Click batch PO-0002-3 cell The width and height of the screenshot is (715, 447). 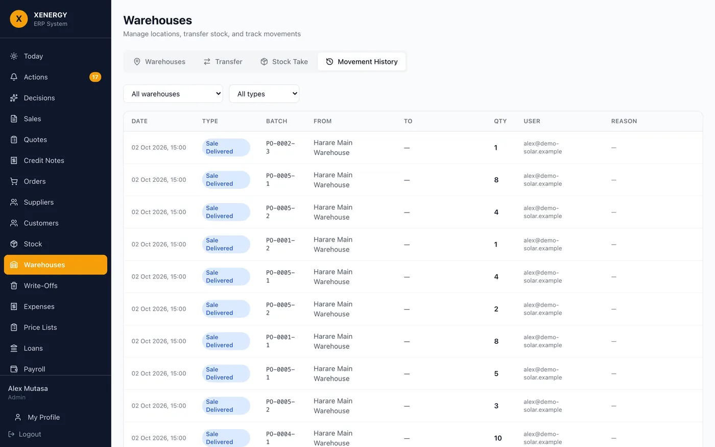click(280, 148)
